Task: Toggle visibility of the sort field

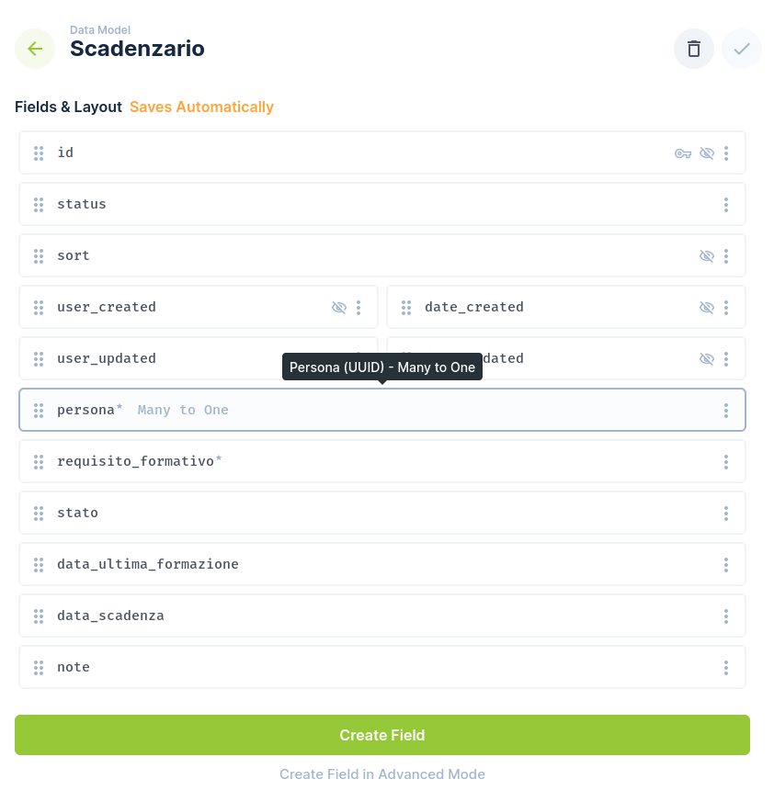Action: (x=707, y=255)
